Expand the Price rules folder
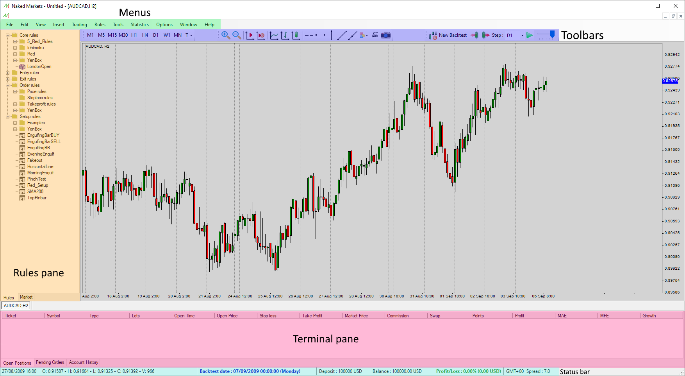Image resolution: width=685 pixels, height=376 pixels. (x=15, y=91)
